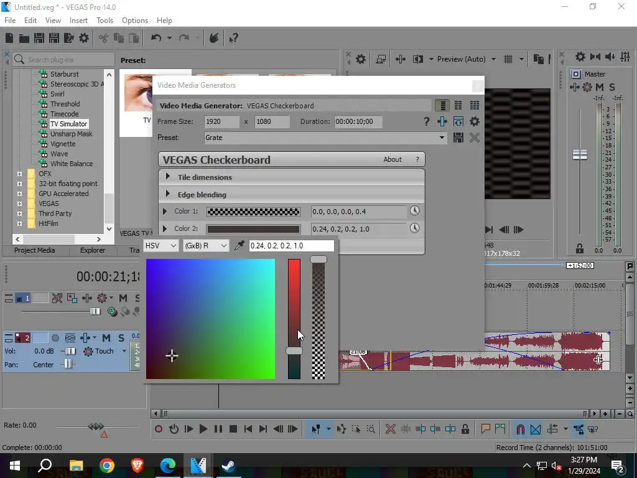Solo audio track 2
Image resolution: width=637 pixels, height=478 pixels.
point(121,338)
